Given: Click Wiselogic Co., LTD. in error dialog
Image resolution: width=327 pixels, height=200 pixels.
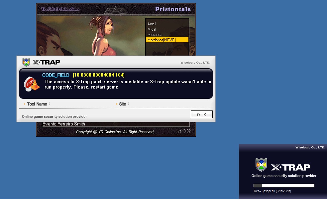Looking at the screenshot, I should 195,63.
